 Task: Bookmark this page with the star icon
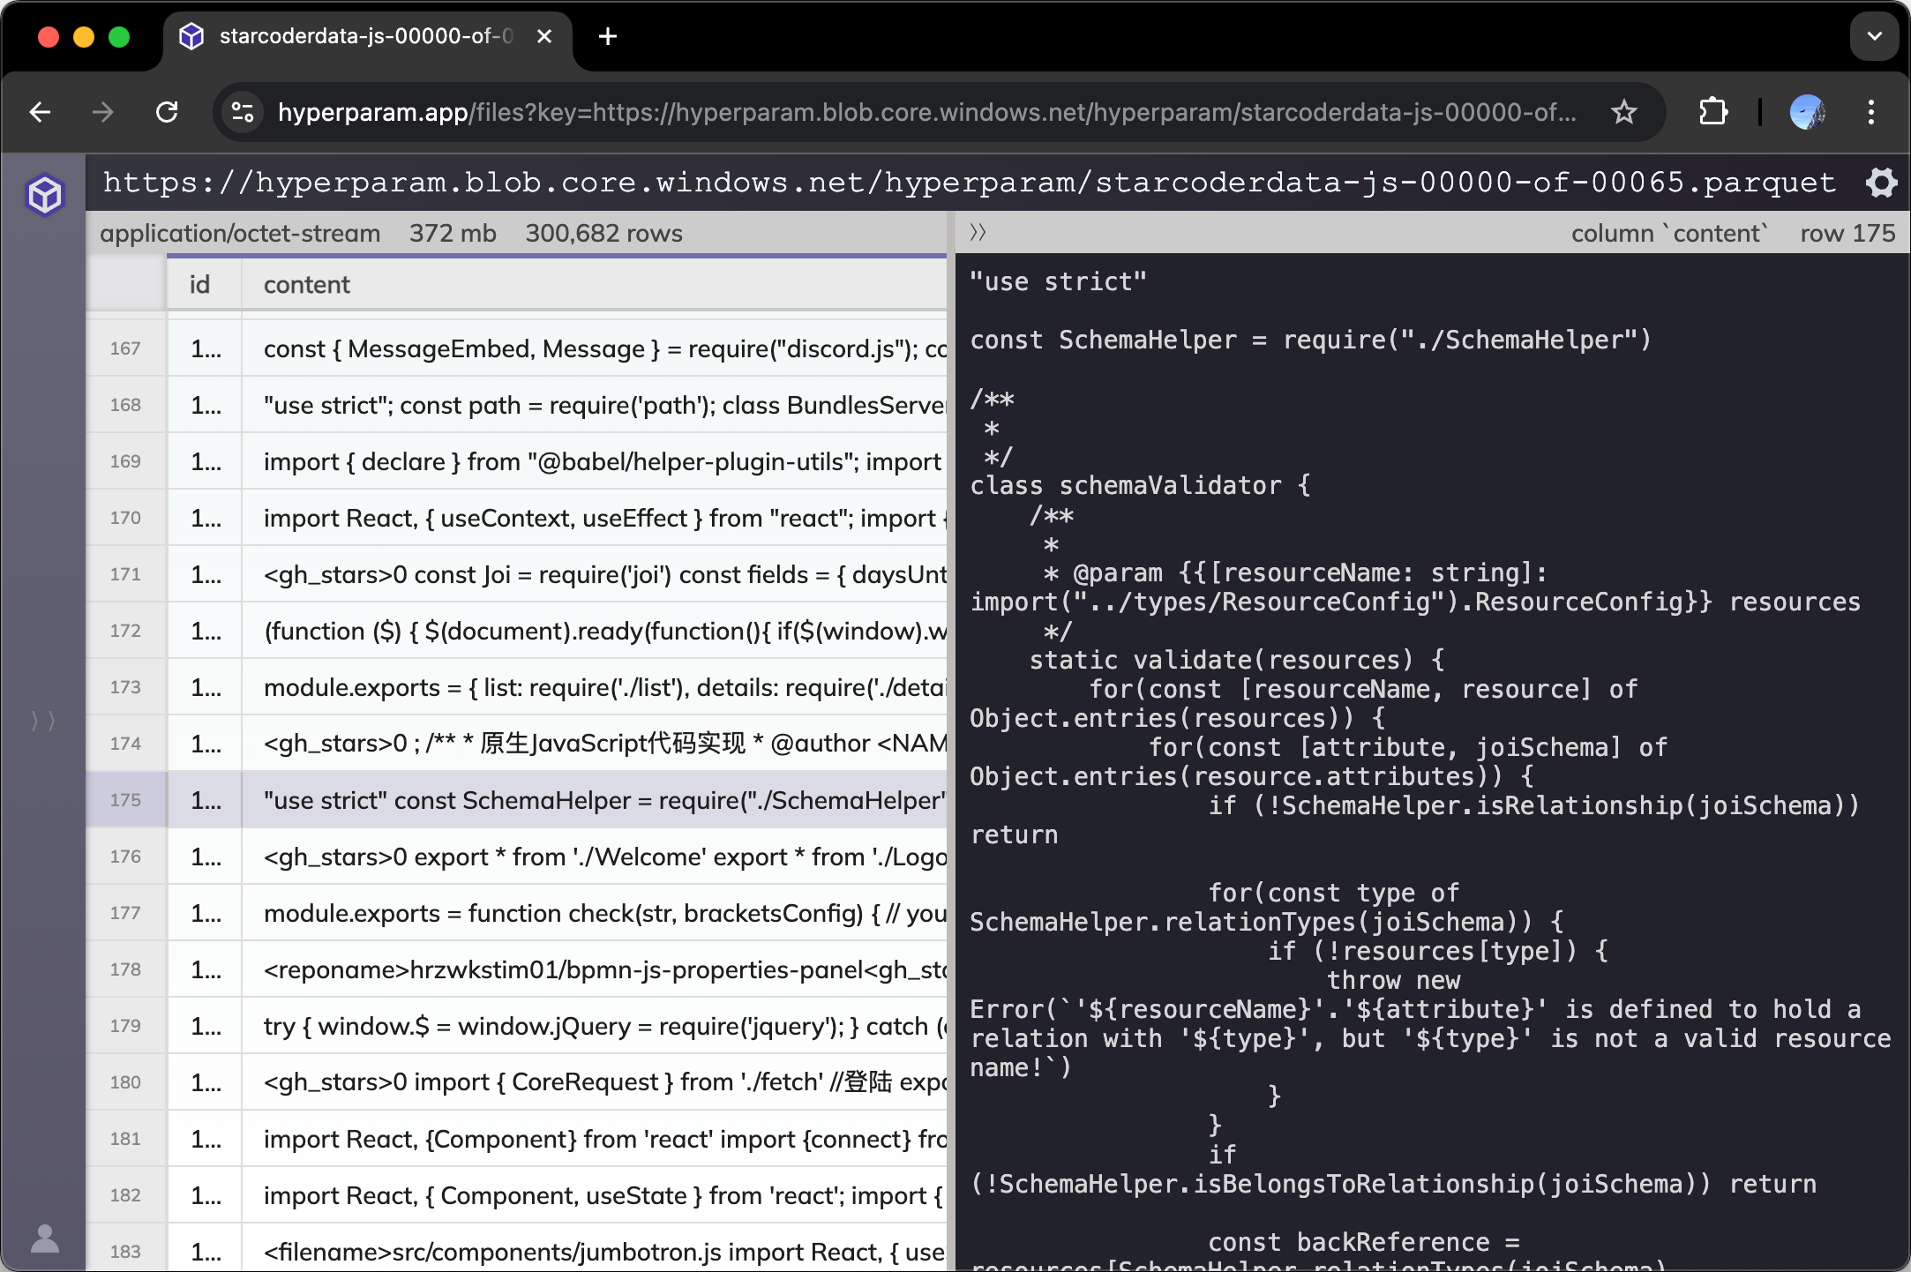coord(1623,112)
